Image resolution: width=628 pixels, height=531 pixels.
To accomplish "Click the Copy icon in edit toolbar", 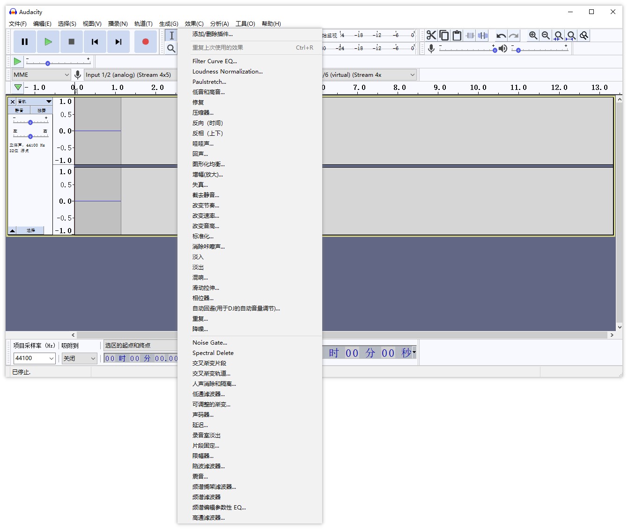I will [444, 36].
